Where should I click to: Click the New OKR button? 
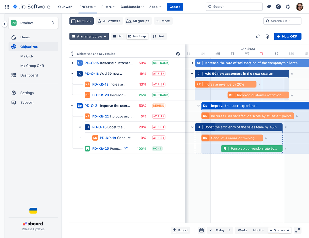pos(287,36)
